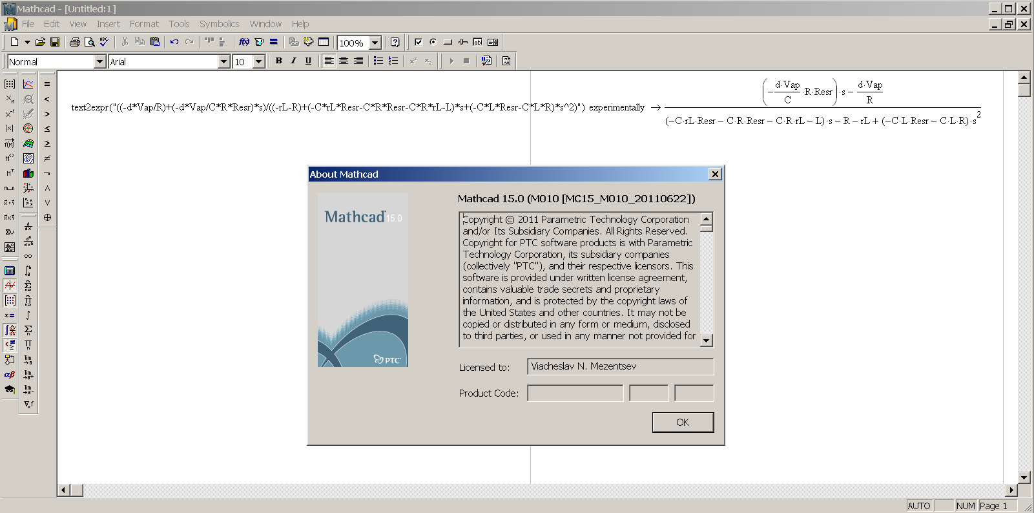Insert a radio button control
The width and height of the screenshot is (1034, 513).
433,42
